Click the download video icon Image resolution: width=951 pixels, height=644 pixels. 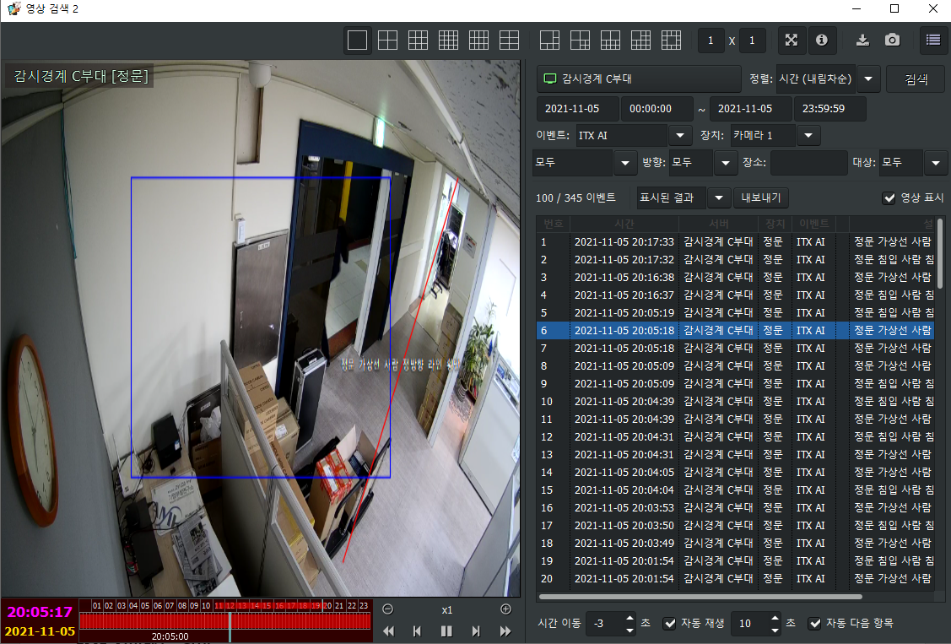[x=862, y=41]
